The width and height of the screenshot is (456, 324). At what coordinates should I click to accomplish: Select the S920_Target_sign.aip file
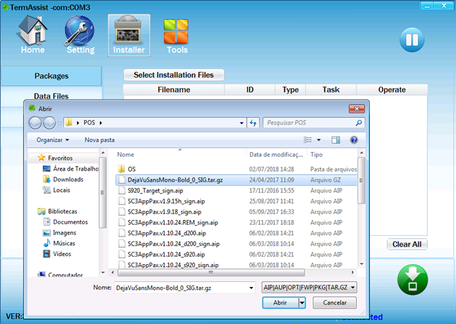pos(155,190)
